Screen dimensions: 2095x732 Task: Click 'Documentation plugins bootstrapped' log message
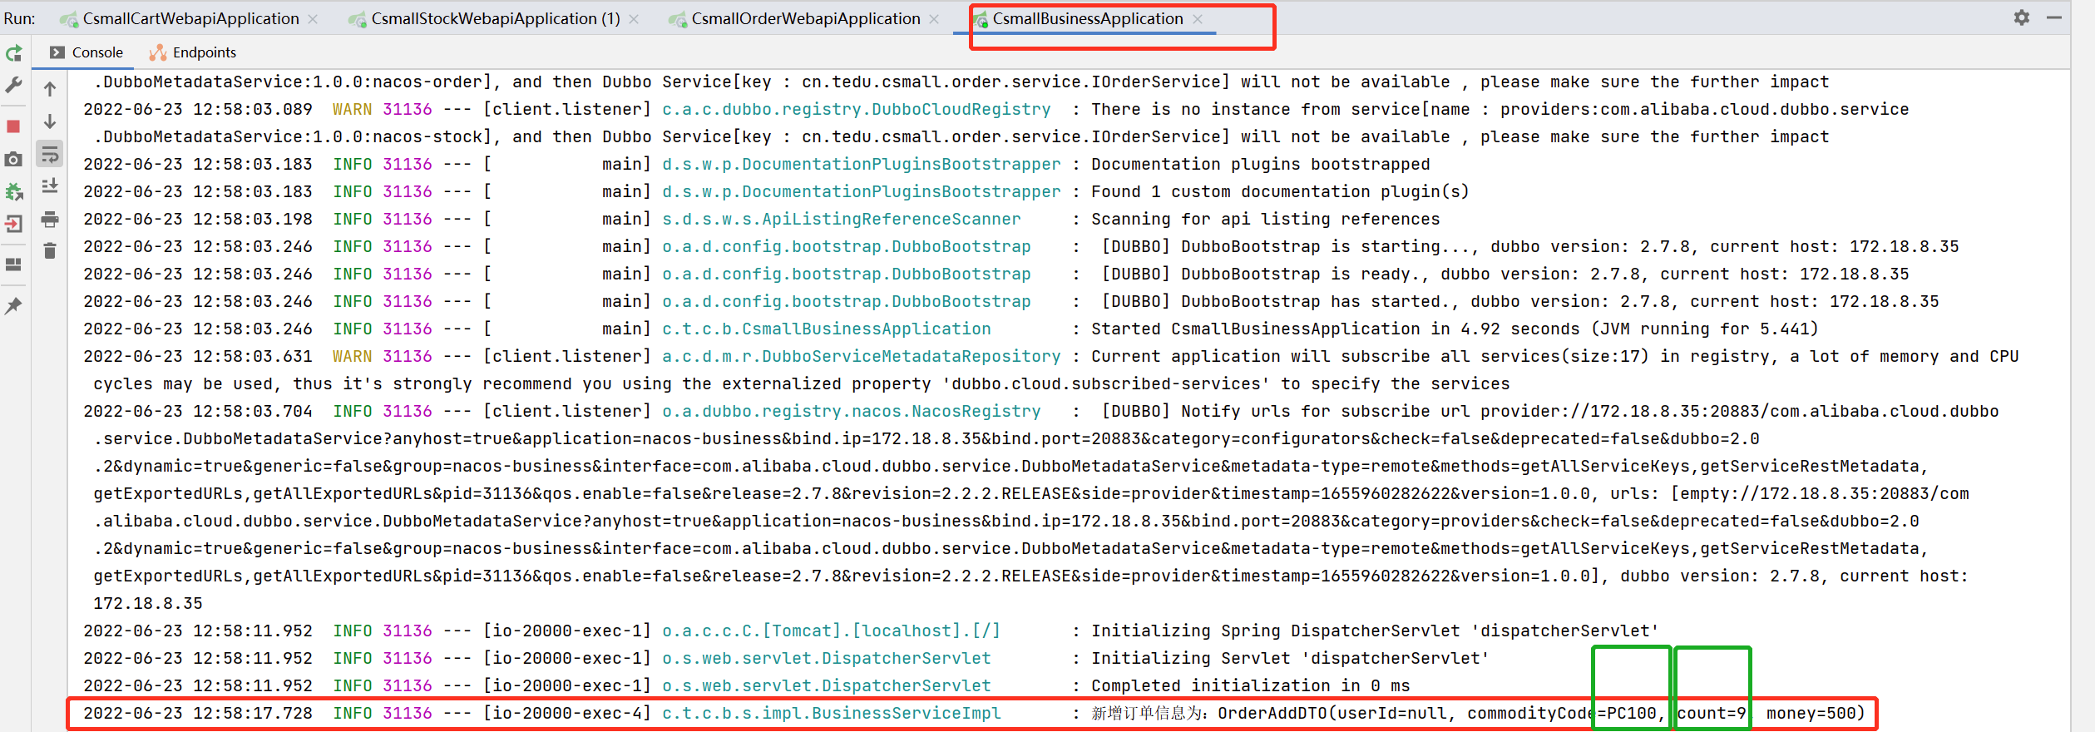[1261, 164]
